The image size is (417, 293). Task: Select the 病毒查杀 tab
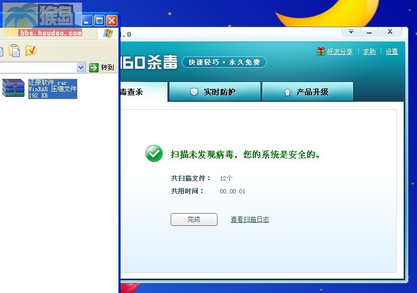tap(143, 92)
